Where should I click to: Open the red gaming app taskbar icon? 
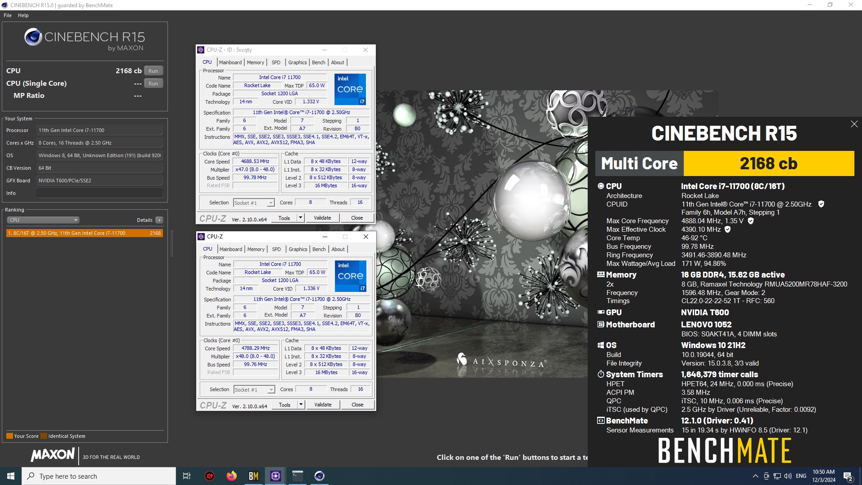coord(210,476)
